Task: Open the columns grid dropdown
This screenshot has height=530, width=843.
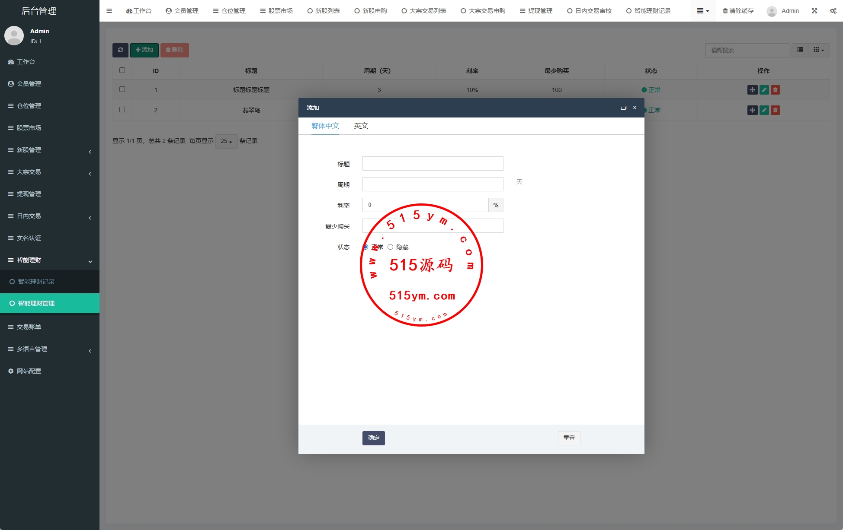Action: point(818,50)
